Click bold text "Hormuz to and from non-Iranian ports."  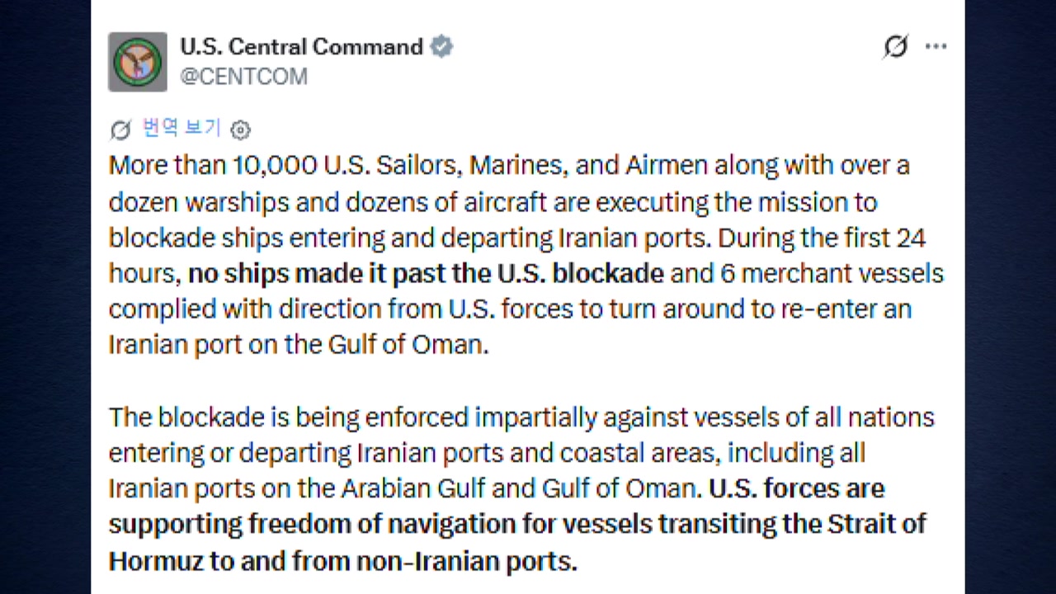tap(342, 561)
